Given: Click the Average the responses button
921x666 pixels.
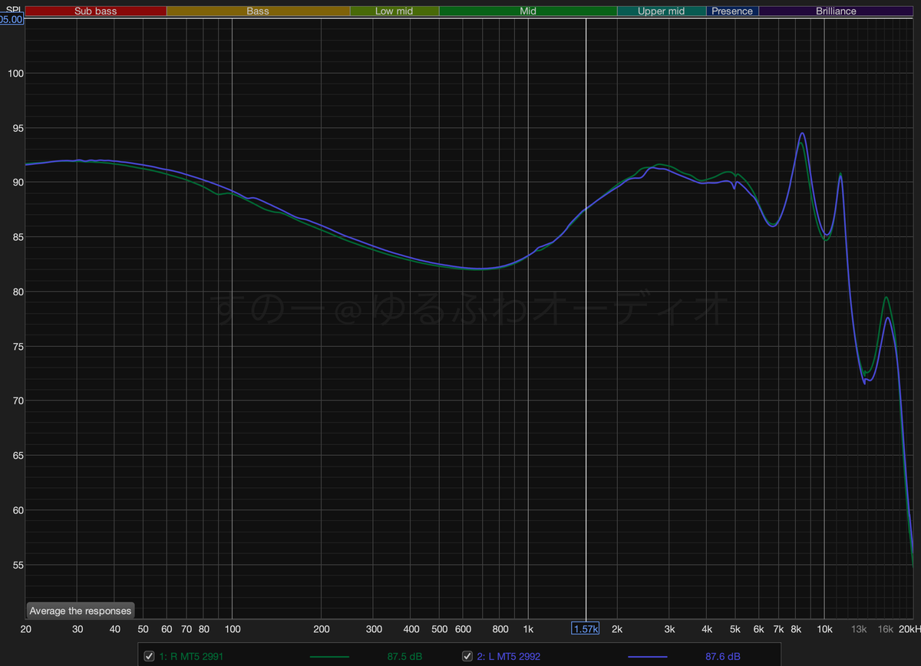Looking at the screenshot, I should [81, 611].
